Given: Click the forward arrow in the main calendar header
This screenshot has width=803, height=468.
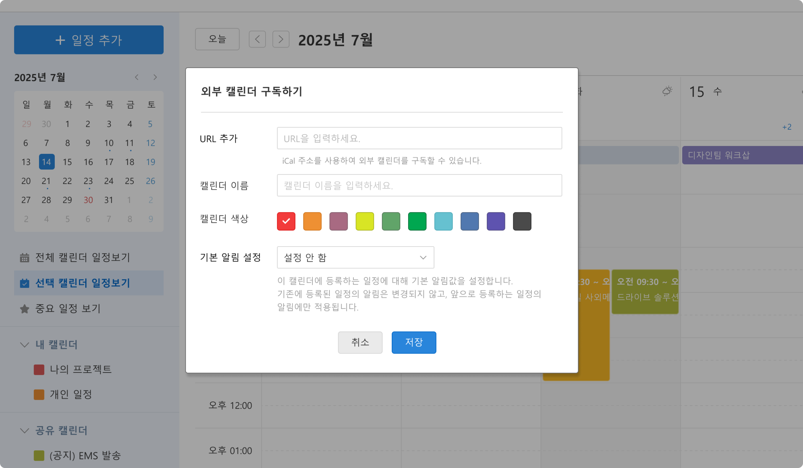Looking at the screenshot, I should (x=281, y=39).
